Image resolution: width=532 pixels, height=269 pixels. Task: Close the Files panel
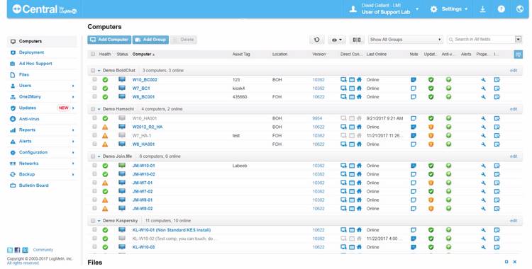tap(515, 262)
